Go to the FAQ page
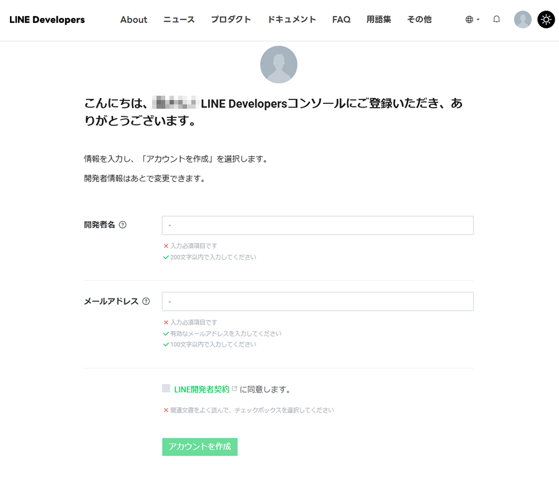 [341, 19]
